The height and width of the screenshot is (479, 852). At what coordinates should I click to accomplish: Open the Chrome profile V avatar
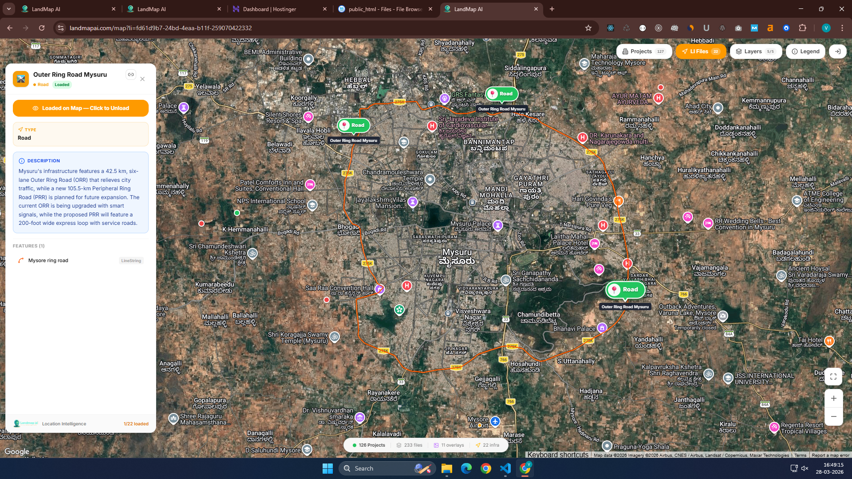tap(826, 28)
